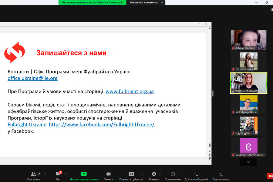Click the muted mic icon beside Olha Korinska

pyautogui.click(x=233, y=69)
